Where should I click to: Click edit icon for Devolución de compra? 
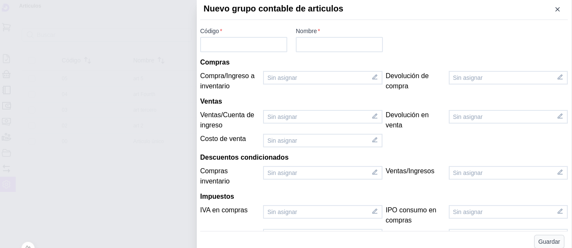coord(560,77)
